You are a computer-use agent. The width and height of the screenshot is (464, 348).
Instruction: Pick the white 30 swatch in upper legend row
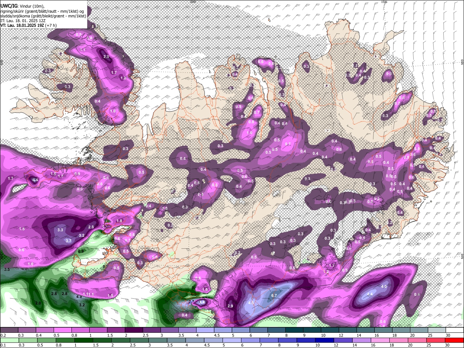pyautogui.click(x=455, y=330)
